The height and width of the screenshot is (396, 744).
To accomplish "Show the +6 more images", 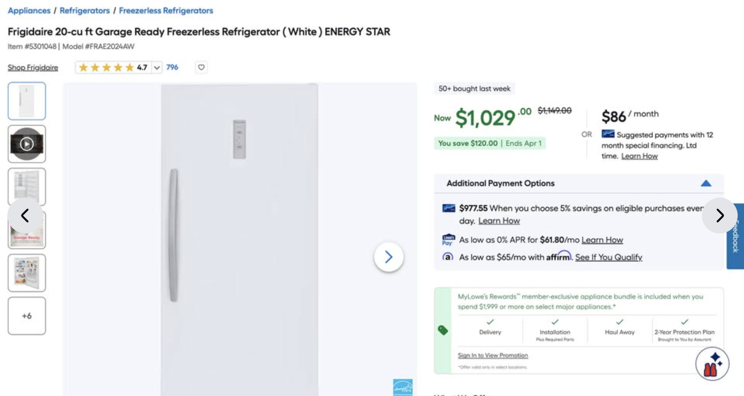I will pyautogui.click(x=27, y=316).
